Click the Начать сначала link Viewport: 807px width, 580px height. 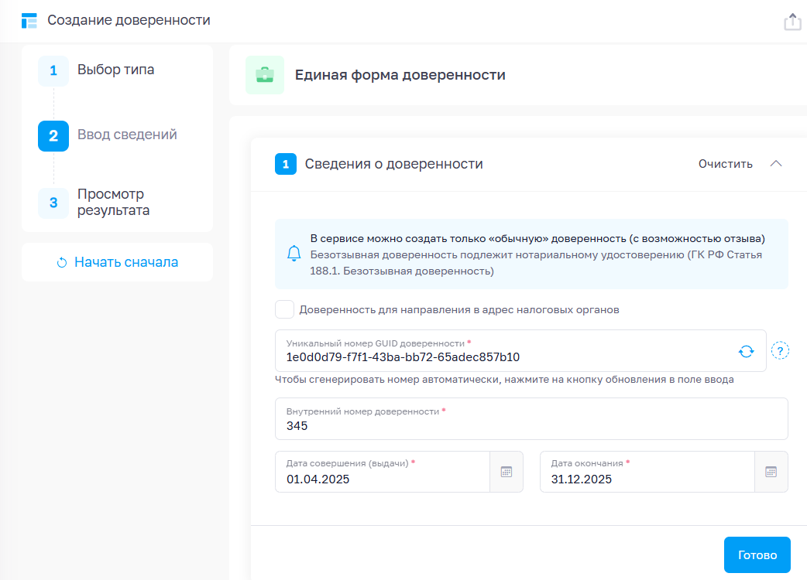point(126,262)
